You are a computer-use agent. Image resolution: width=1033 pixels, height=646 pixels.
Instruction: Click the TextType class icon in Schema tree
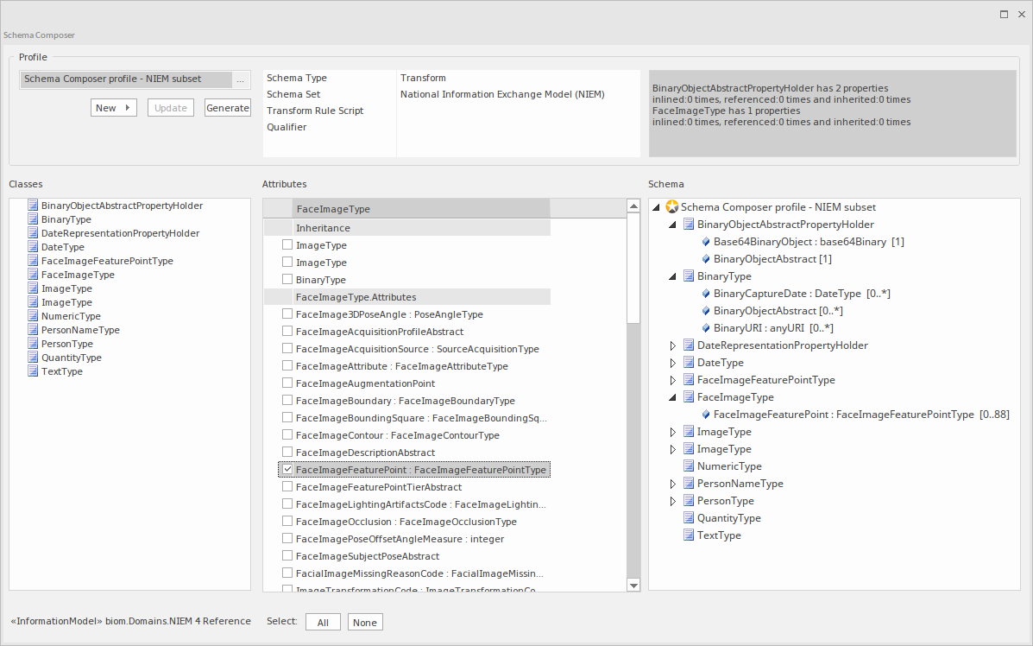coord(689,535)
